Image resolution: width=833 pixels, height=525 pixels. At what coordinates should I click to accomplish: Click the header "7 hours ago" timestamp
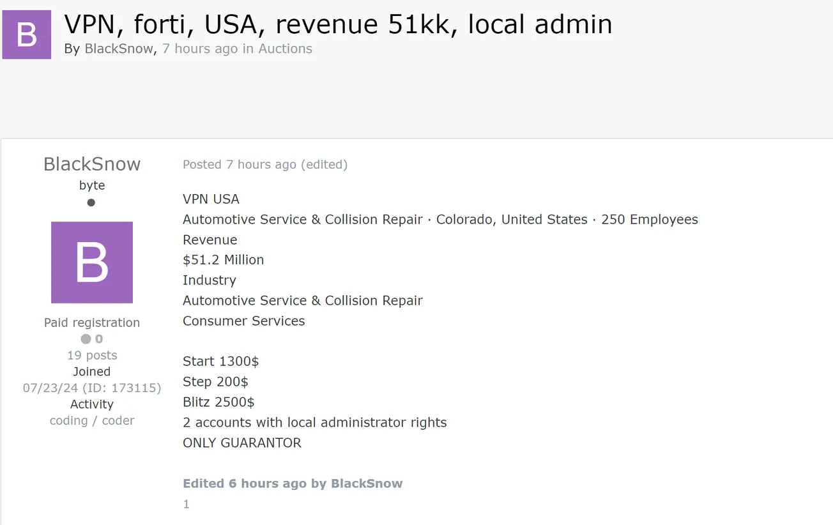tap(199, 49)
